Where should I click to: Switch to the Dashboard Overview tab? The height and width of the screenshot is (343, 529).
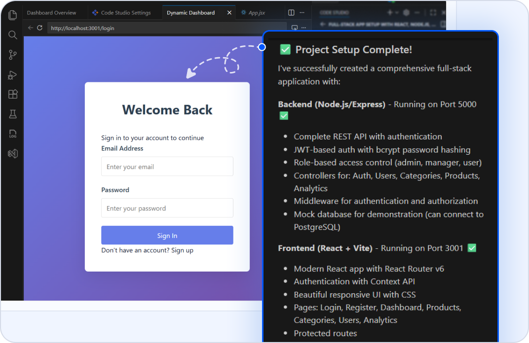click(x=51, y=13)
